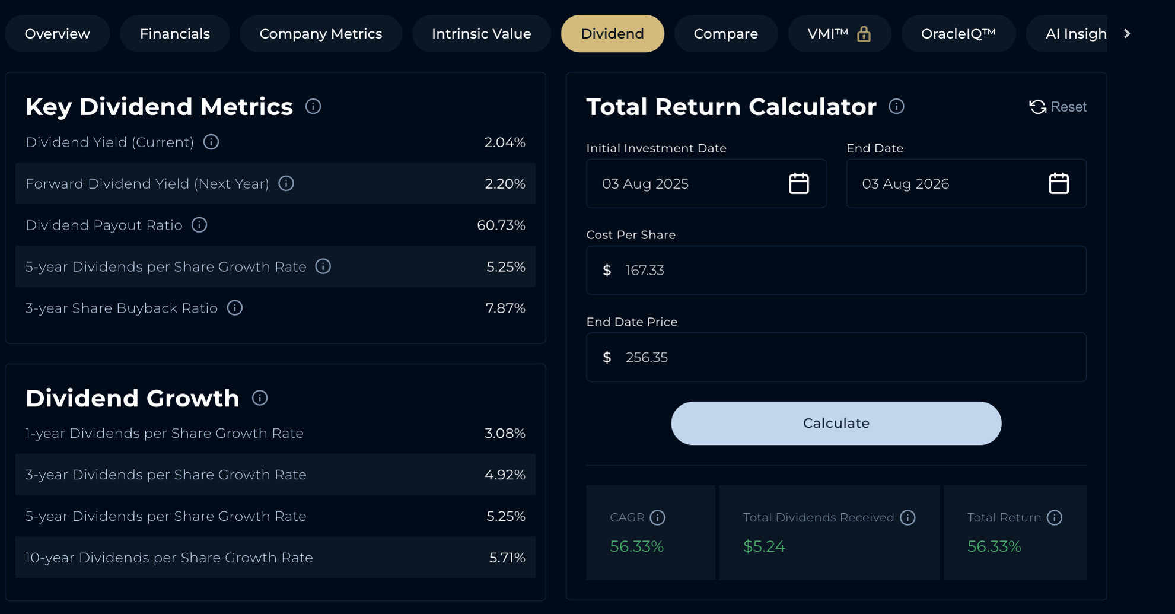Expand more tabs with right chevron arrow

coord(1127,34)
